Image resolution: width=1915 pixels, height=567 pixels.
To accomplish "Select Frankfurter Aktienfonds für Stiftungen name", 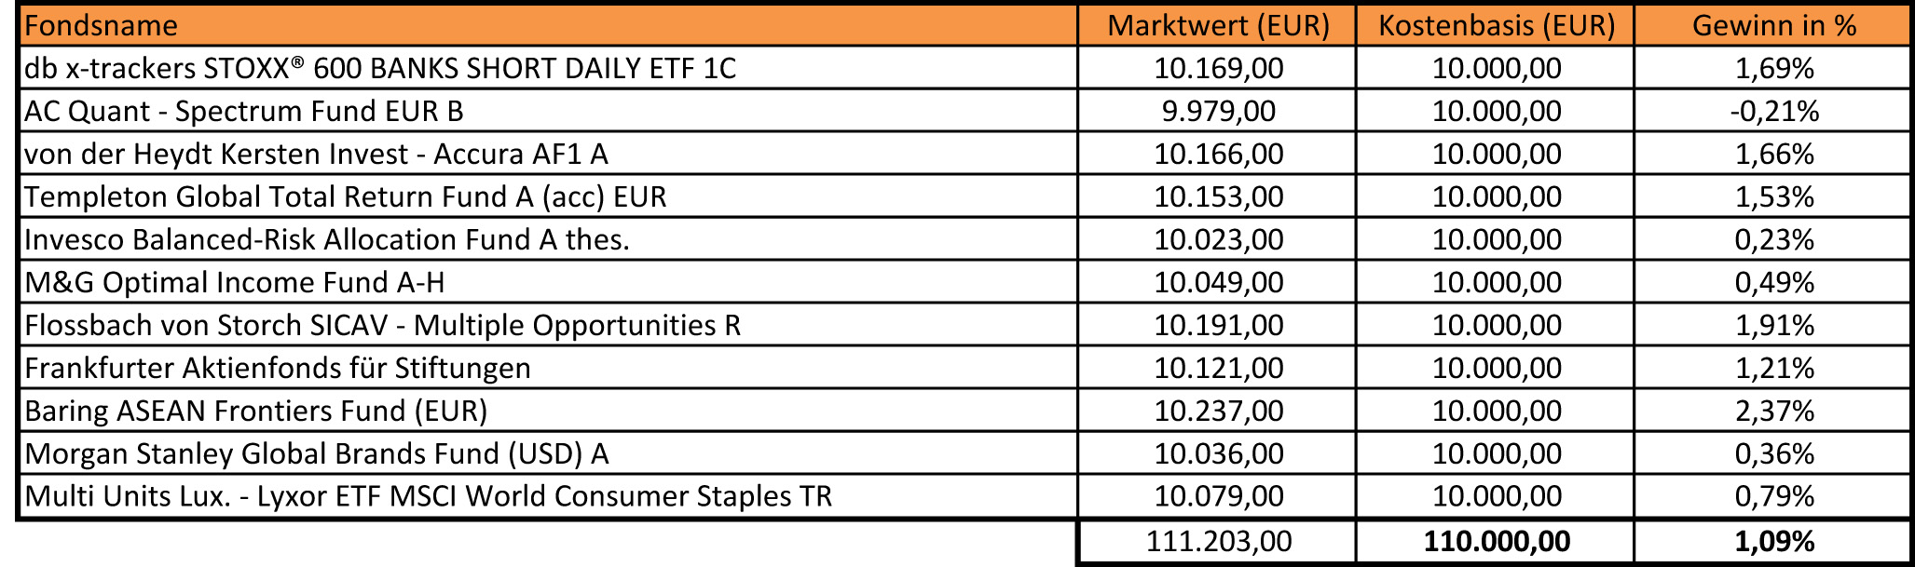I will click(278, 369).
